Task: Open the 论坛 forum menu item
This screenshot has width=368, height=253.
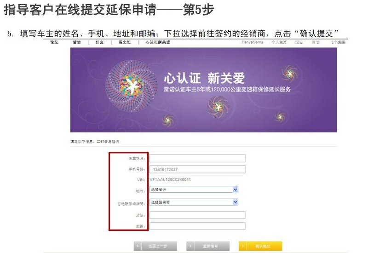Action: click(x=54, y=42)
